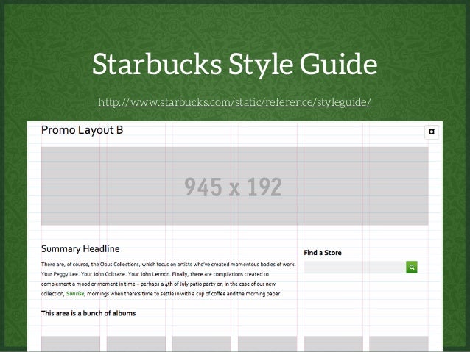470x352 pixels.
Task: Click the Starbucks Style Guide slide title
Action: tap(235, 64)
